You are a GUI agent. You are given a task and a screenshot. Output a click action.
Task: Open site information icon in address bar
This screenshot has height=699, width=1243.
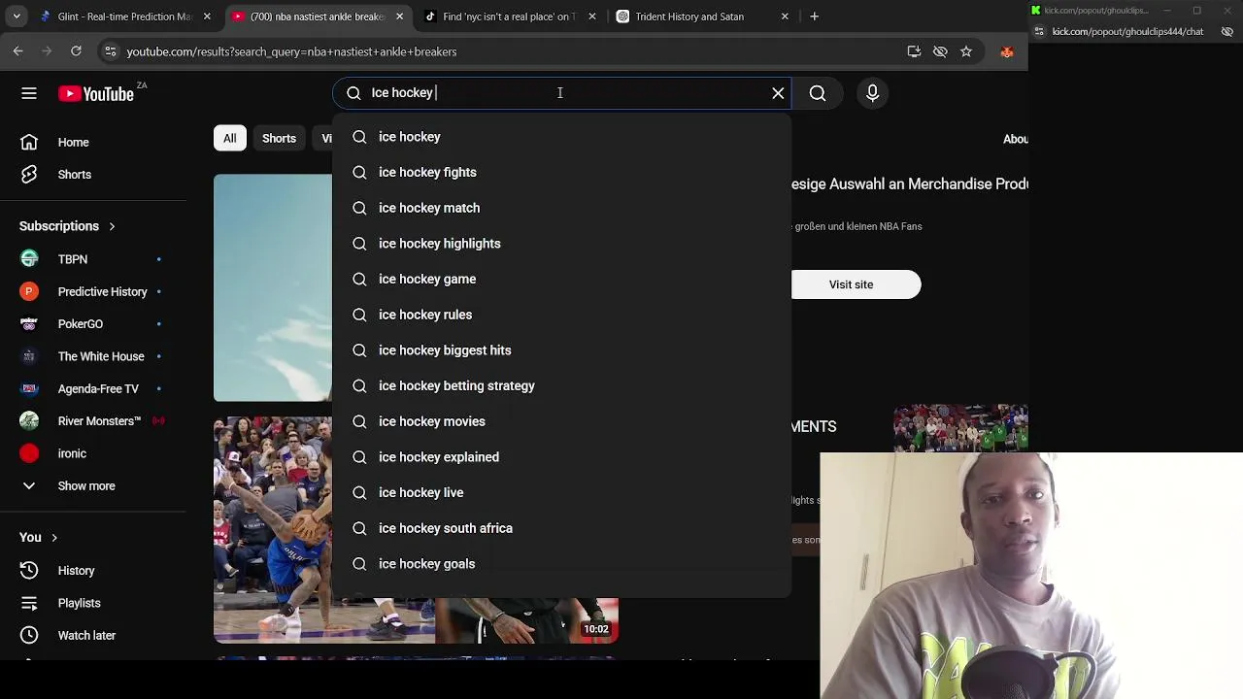[111, 51]
